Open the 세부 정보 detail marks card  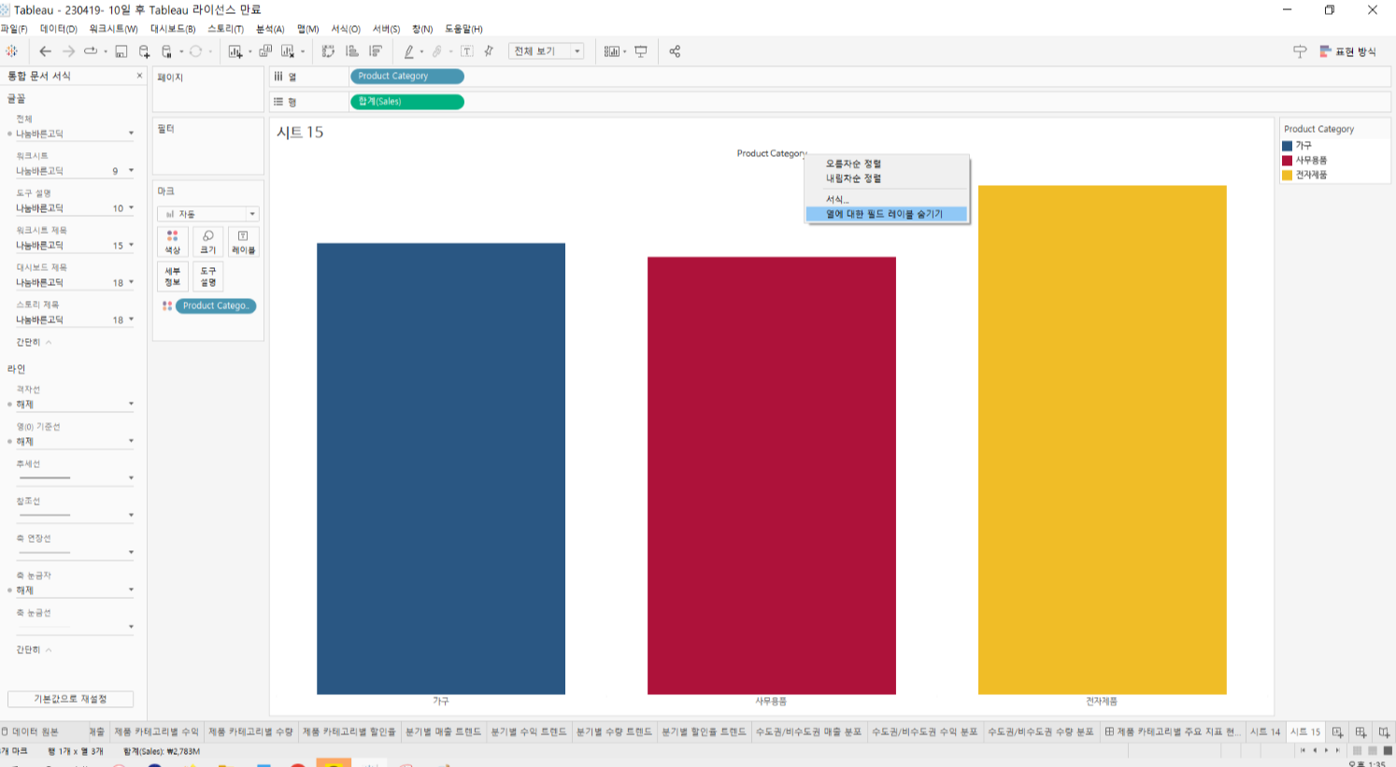173,277
